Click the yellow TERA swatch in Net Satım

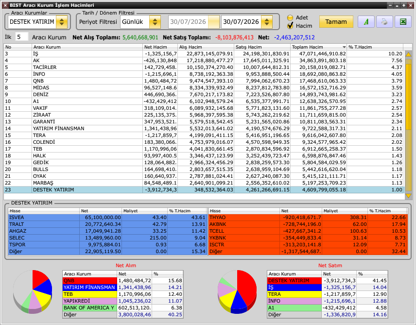click(295, 294)
